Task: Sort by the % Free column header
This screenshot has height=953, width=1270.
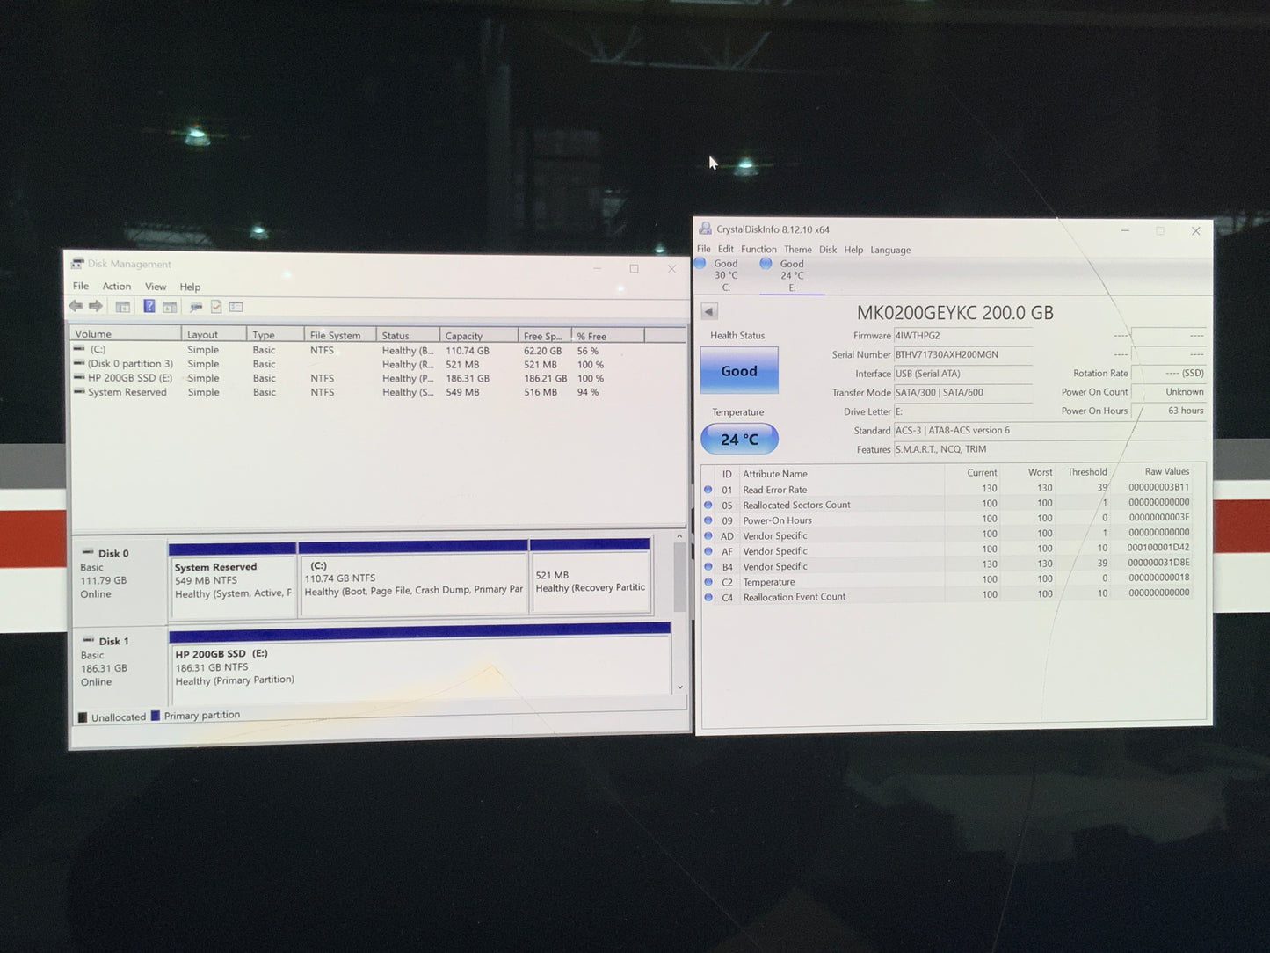Action: (x=608, y=336)
